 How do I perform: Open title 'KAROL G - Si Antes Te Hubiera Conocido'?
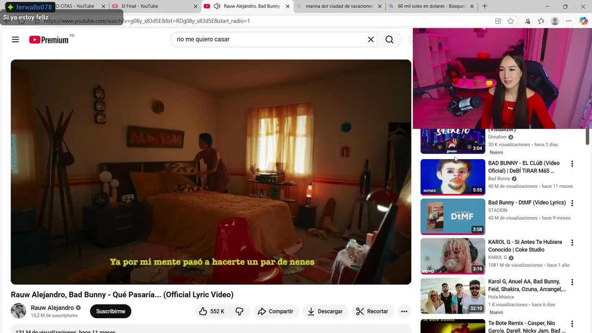pyautogui.click(x=525, y=246)
